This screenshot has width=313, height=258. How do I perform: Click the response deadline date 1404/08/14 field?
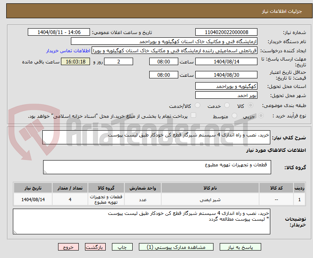tap(226, 61)
